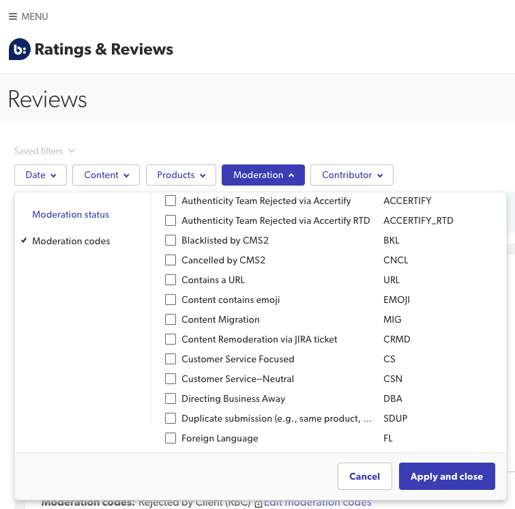Screen dimensions: 515x509
Task: Click the Cancel button
Action: click(364, 476)
